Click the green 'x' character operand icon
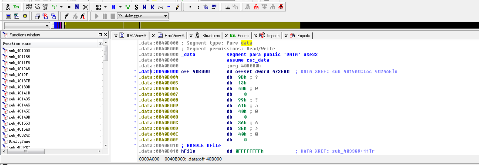The height and width of the screenshot is (165, 479). pyautogui.click(x=128, y=7)
